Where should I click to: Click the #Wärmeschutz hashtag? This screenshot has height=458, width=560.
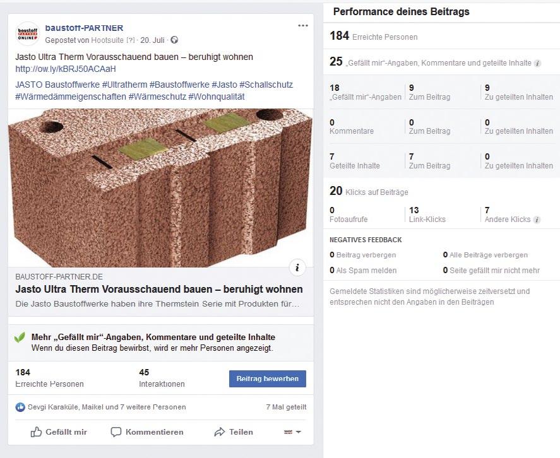(x=157, y=97)
